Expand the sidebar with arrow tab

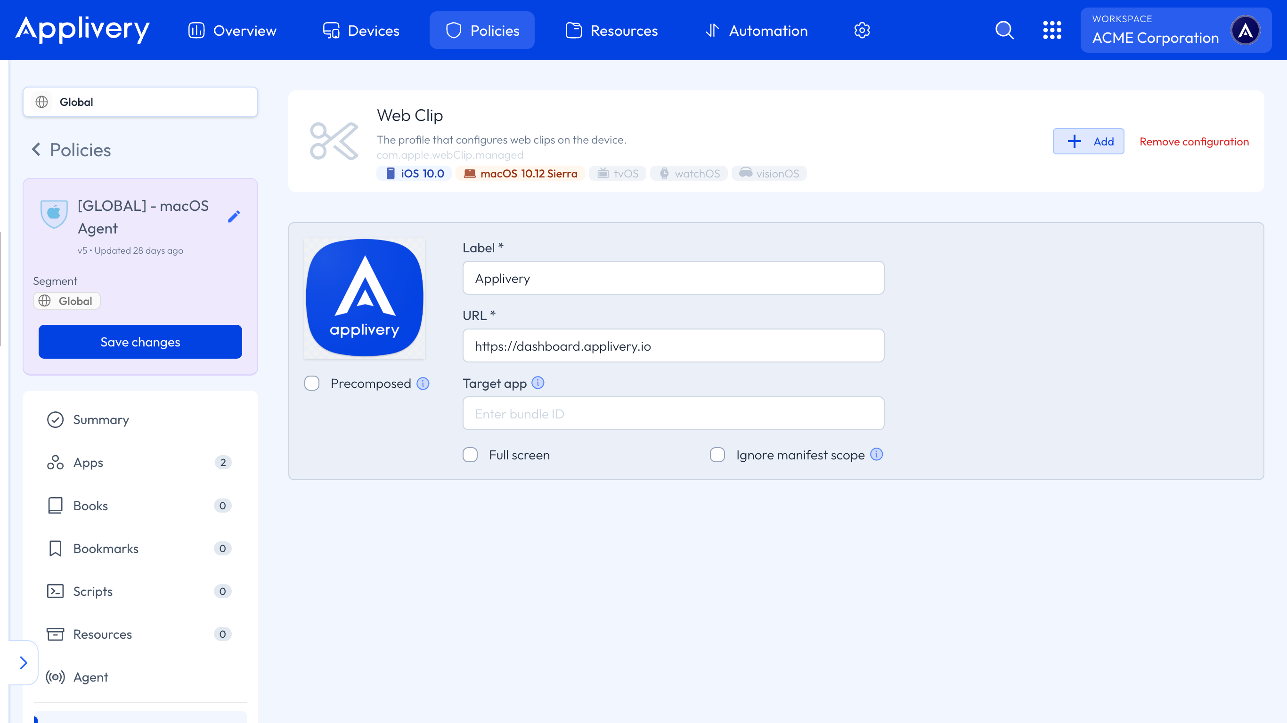point(24,663)
